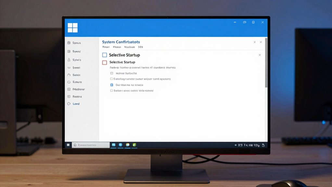Open the green app icon in taskbar
Image resolution: width=332 pixels, height=187 pixels.
(x=134, y=145)
